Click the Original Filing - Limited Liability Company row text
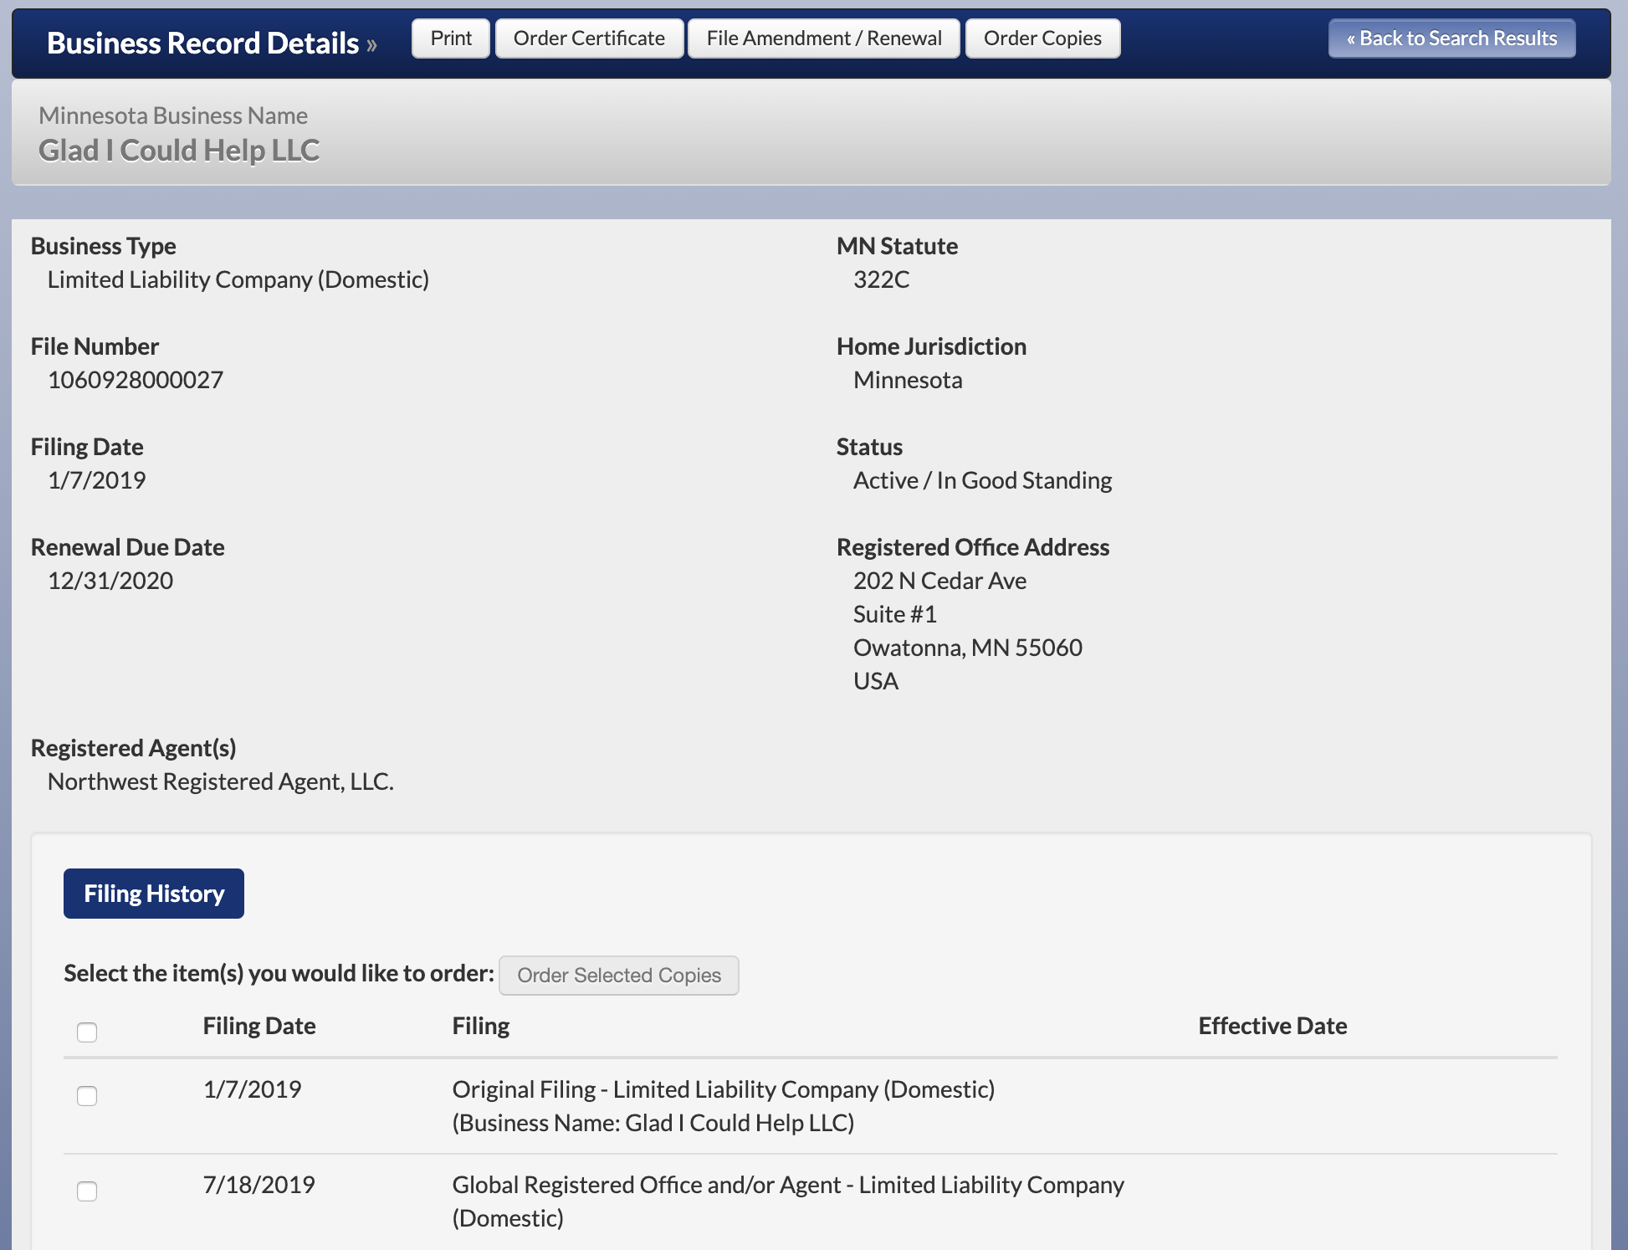This screenshot has width=1628, height=1250. tap(724, 1106)
